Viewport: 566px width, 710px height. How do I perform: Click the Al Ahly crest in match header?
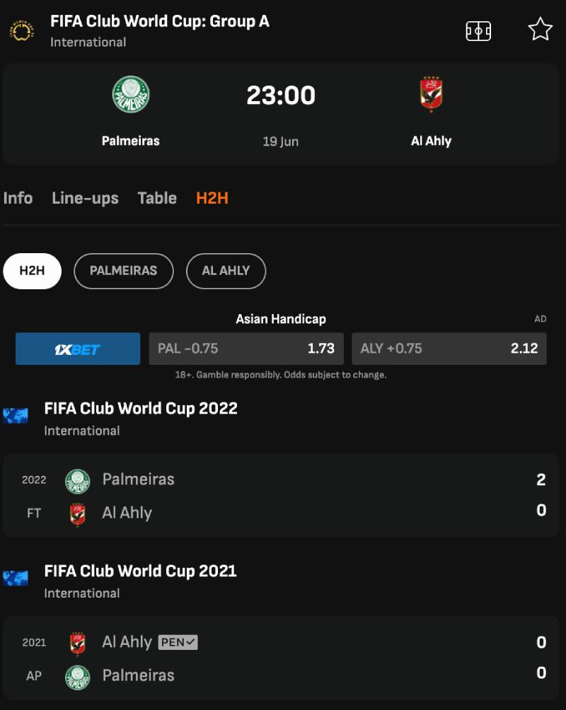point(431,95)
